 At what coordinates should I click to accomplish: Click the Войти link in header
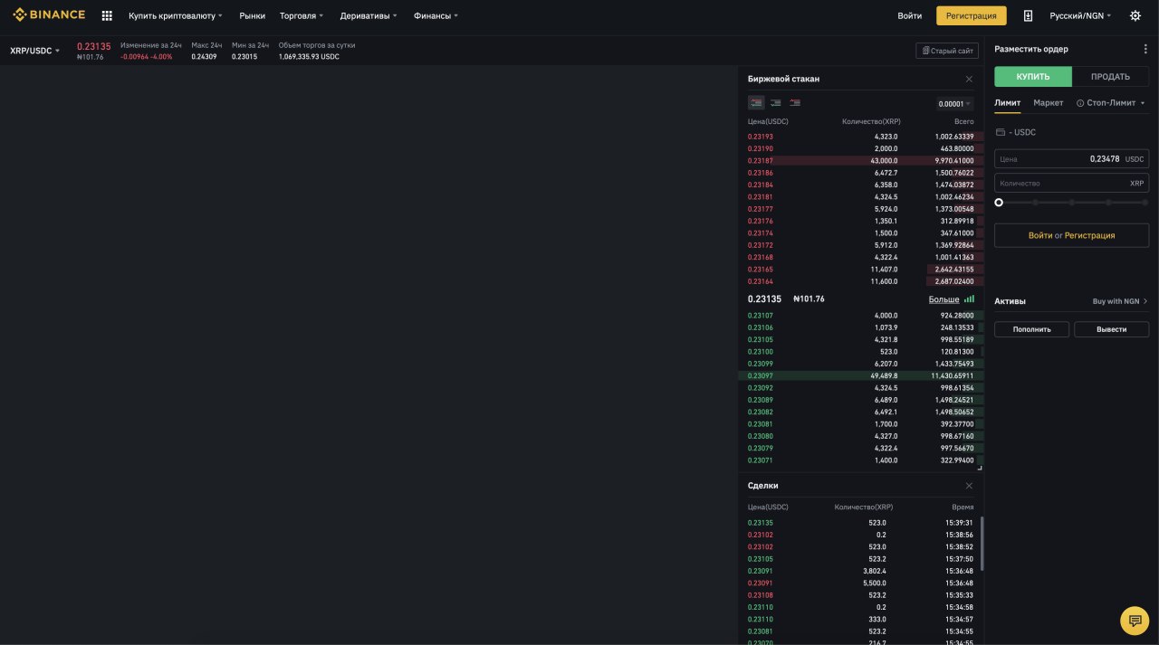click(910, 15)
